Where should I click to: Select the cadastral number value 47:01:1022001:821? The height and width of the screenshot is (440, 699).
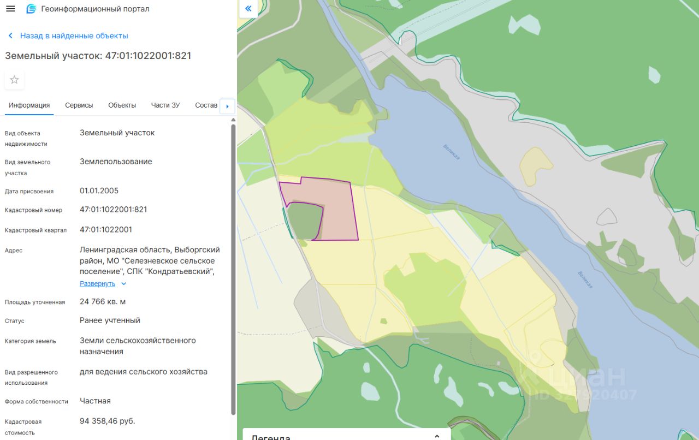pos(114,210)
